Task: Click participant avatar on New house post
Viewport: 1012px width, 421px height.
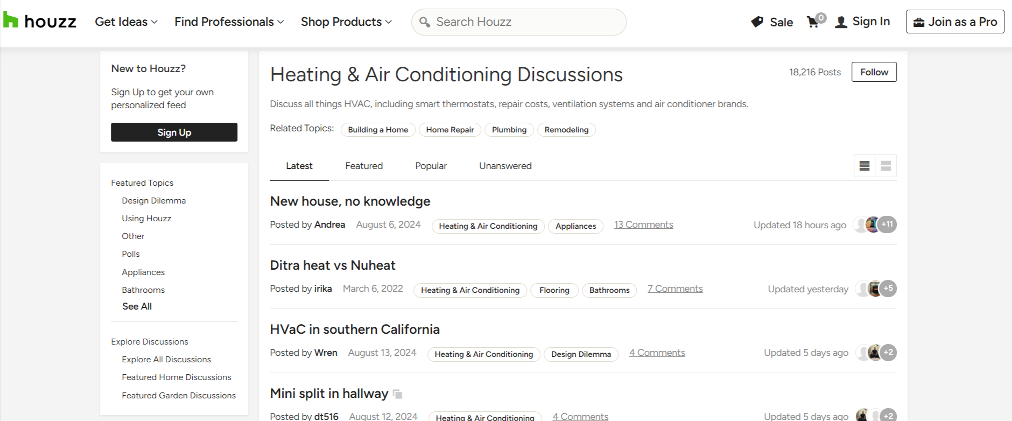Action: [x=873, y=224]
